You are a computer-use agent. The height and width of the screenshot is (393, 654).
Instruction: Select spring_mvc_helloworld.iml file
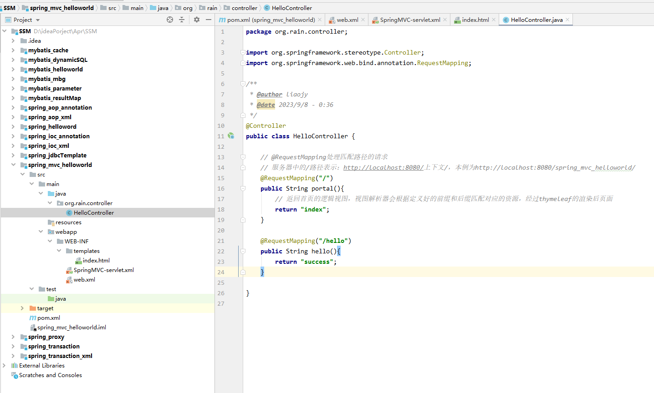pyautogui.click(x=68, y=327)
